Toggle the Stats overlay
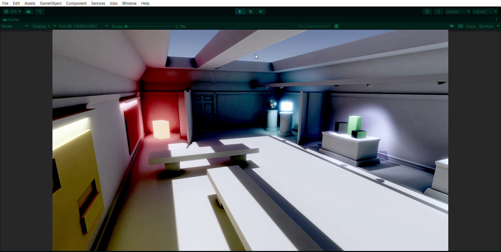Screen dimensions: 501x252 point(471,26)
